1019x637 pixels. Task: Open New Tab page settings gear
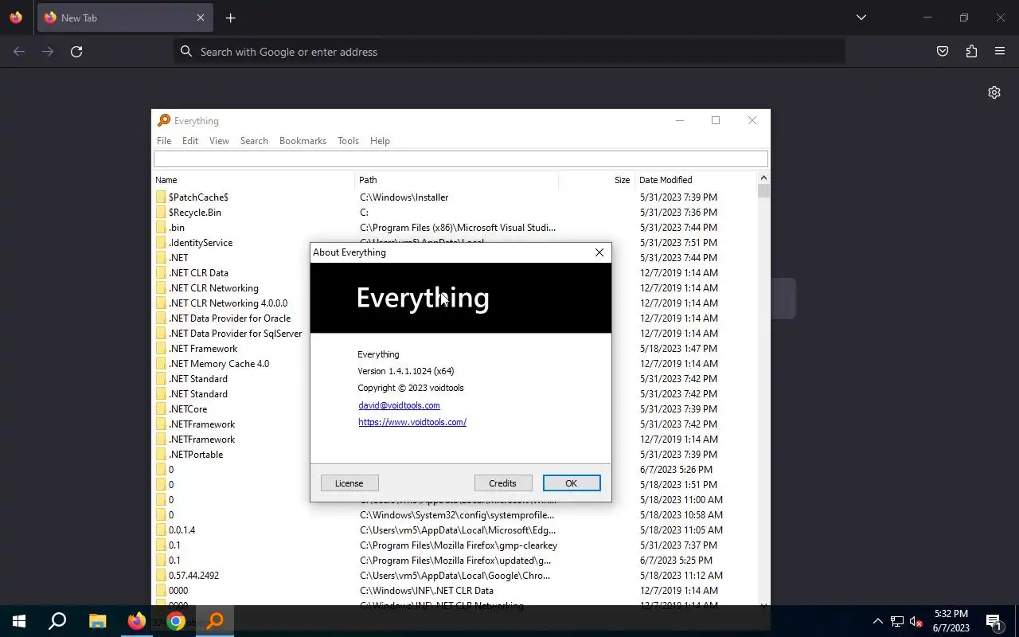994,92
